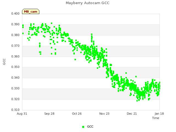Click the Nov 23 x-axis label
The image size is (176, 132).
[104, 114]
